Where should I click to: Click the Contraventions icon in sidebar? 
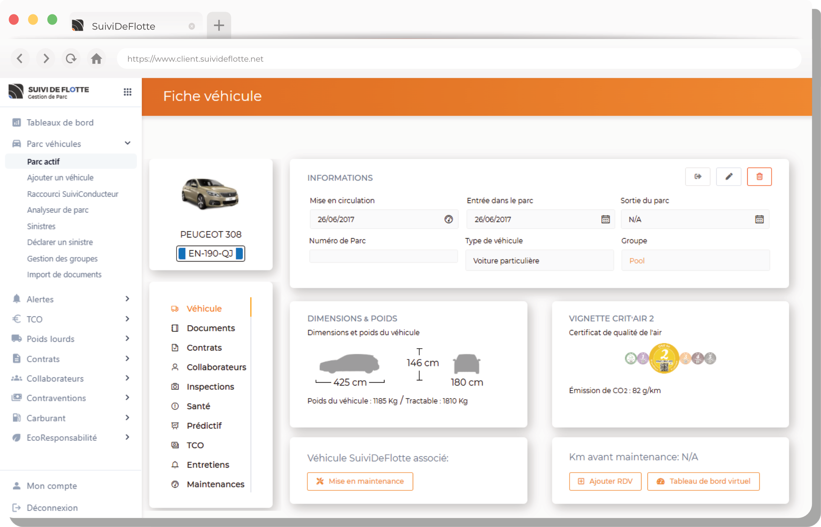click(16, 398)
